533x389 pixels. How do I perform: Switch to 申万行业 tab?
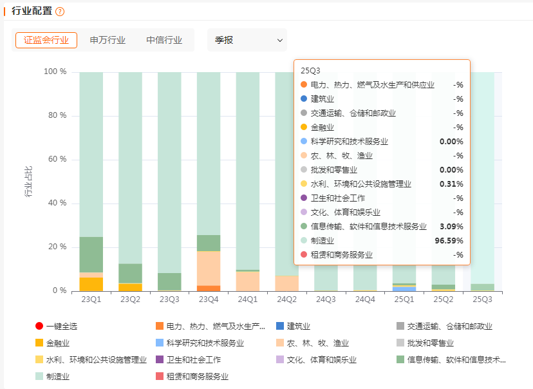[x=108, y=40]
